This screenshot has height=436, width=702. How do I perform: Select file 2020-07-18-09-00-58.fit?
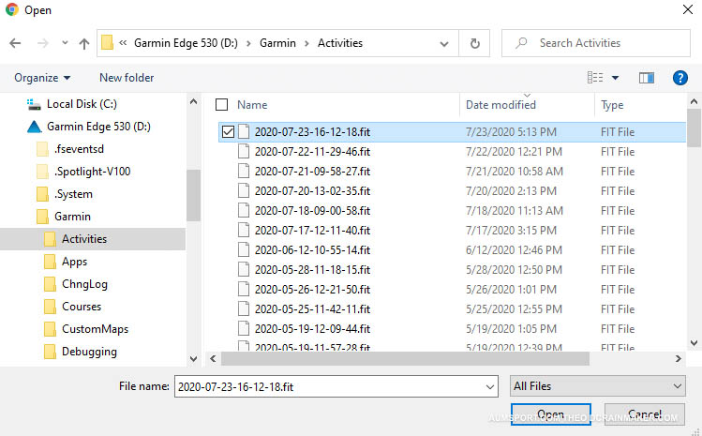click(312, 211)
